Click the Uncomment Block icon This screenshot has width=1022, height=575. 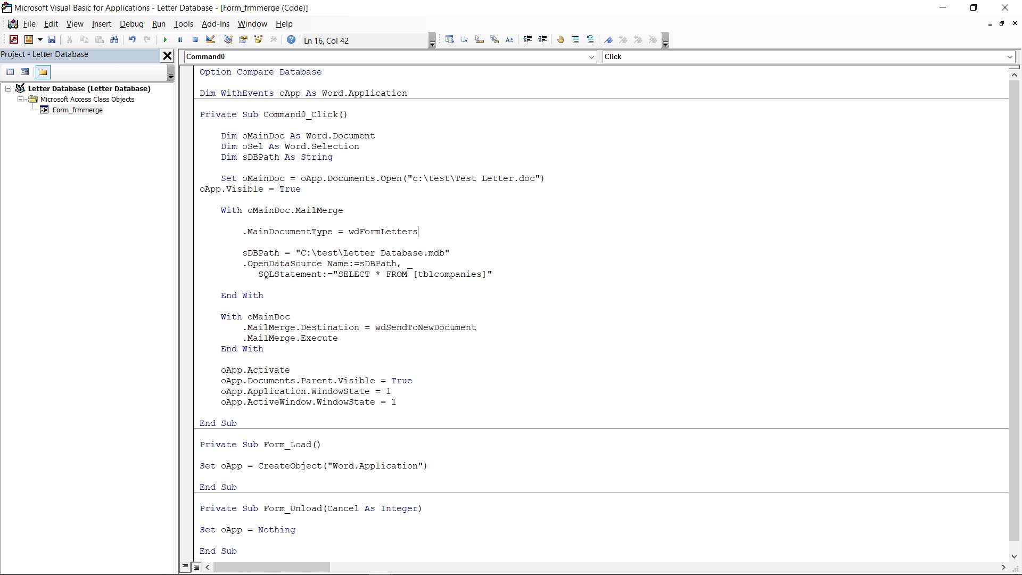pyautogui.click(x=590, y=40)
